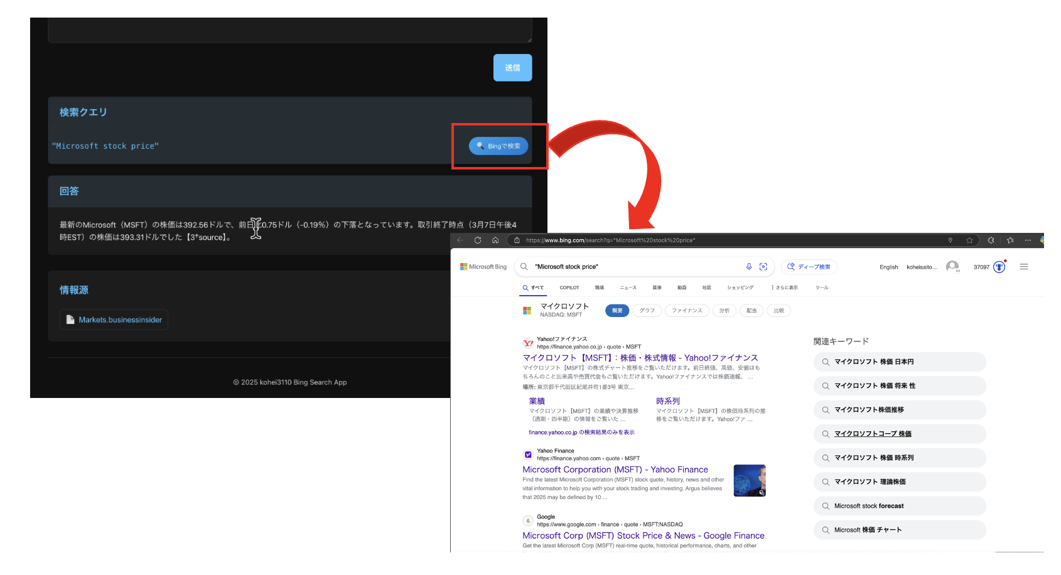Open the Markets.businessinsider source link
1061x575 pixels.
point(114,320)
